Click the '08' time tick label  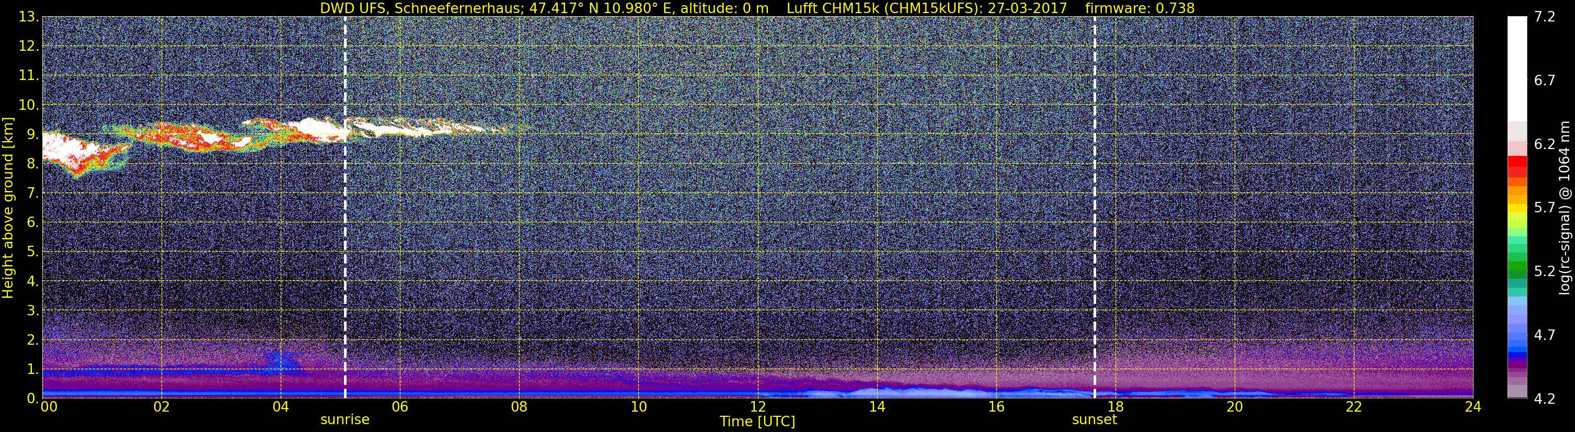[519, 407]
